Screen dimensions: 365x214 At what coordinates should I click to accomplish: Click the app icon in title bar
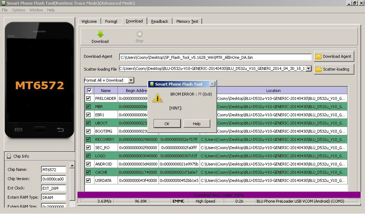point(3,3)
